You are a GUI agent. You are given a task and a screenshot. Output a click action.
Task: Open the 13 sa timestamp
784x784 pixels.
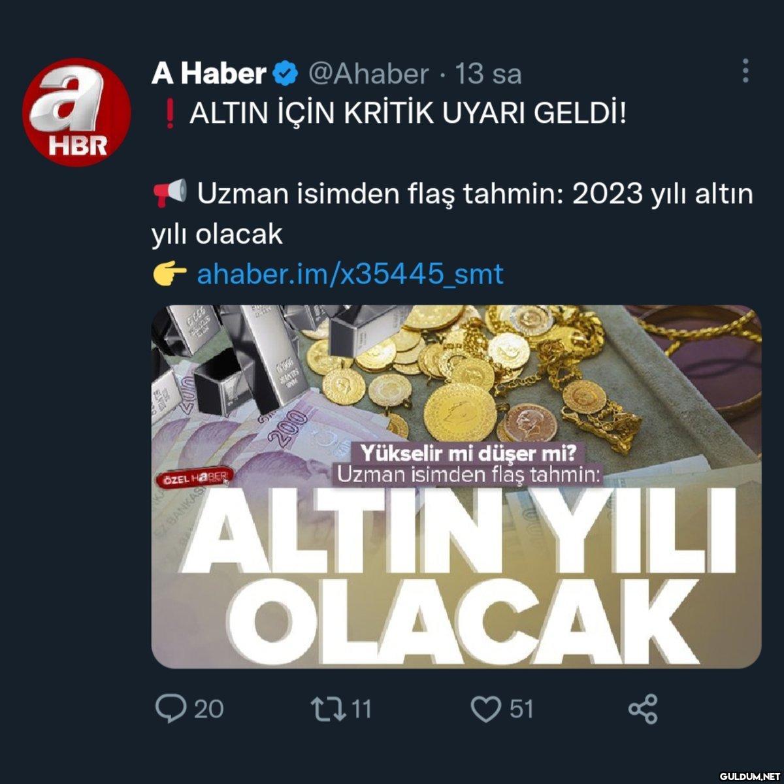488,74
